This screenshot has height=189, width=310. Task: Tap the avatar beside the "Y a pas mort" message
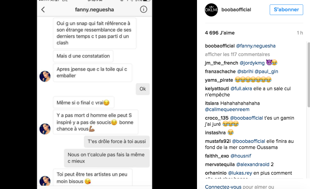pos(45,129)
